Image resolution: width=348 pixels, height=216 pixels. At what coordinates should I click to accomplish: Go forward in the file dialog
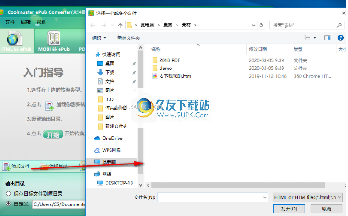(104, 25)
